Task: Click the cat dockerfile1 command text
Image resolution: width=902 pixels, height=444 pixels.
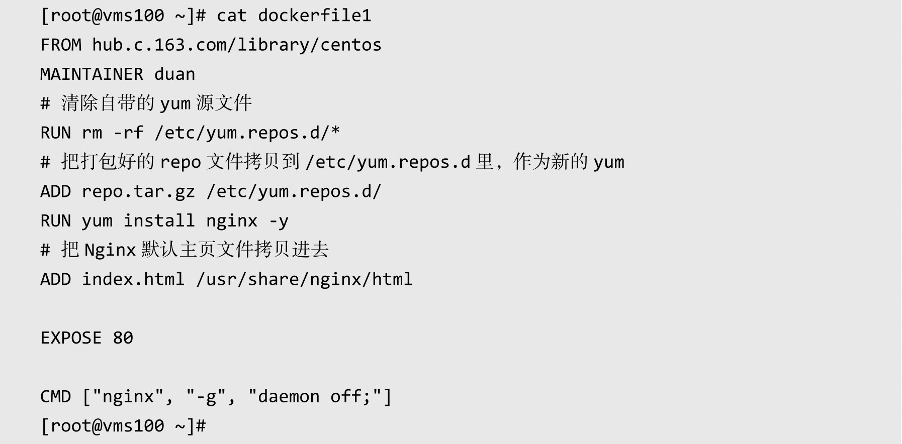Action: click(x=294, y=16)
